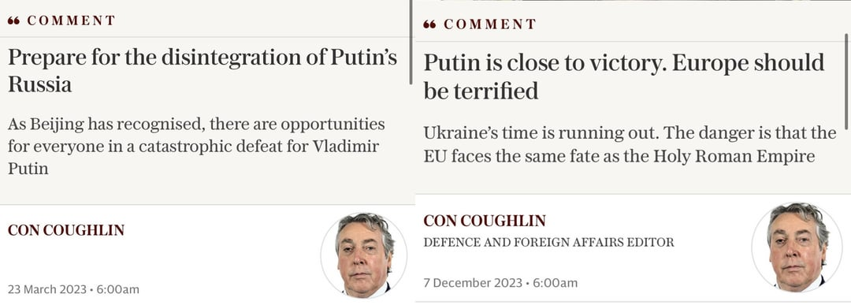
Task: Click the 'As Beijing has recognised' subheading
Action: coord(196,146)
